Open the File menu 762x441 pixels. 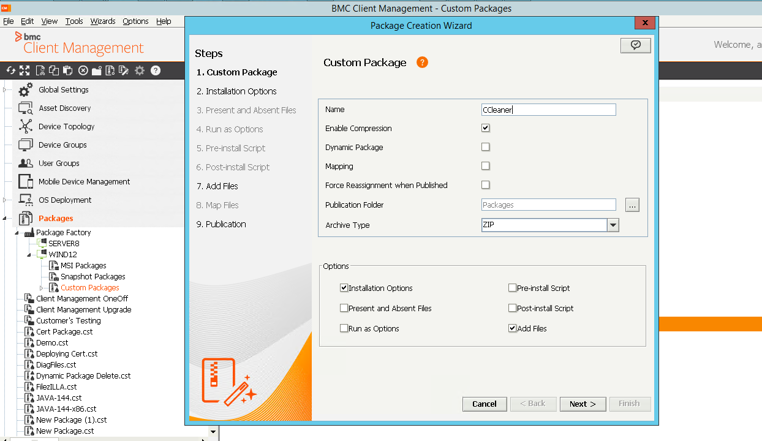[8, 21]
